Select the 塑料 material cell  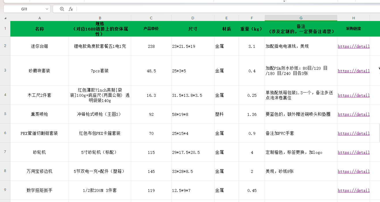(226, 114)
